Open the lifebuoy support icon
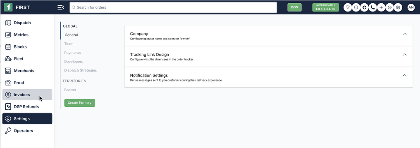Viewport: 420px width, 148px height. pos(364,7)
